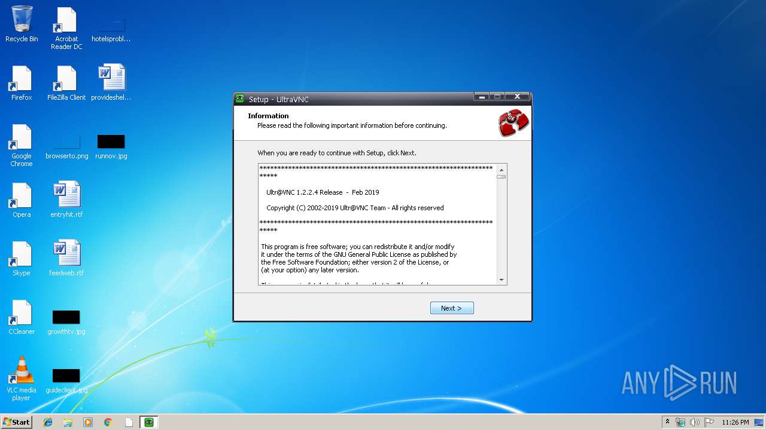
Task: Click 'This program is free software' line
Action: 358,247
